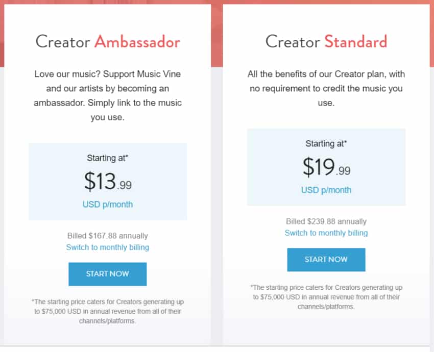Viewport: 434px width, 352px height.
Task: Click the Standard description about no credit requirement
Action: (x=326, y=88)
